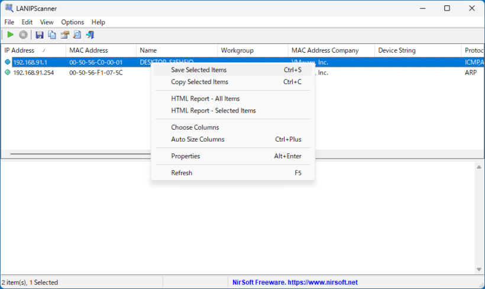Open the Edit menu
This screenshot has width=485, height=289.
27,23
